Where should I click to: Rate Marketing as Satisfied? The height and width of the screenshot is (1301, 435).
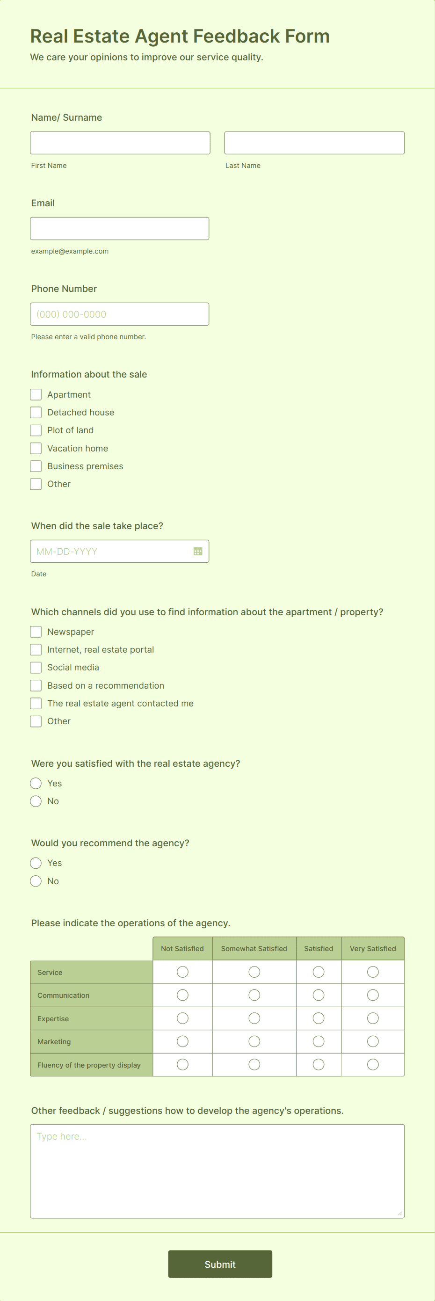click(318, 1041)
